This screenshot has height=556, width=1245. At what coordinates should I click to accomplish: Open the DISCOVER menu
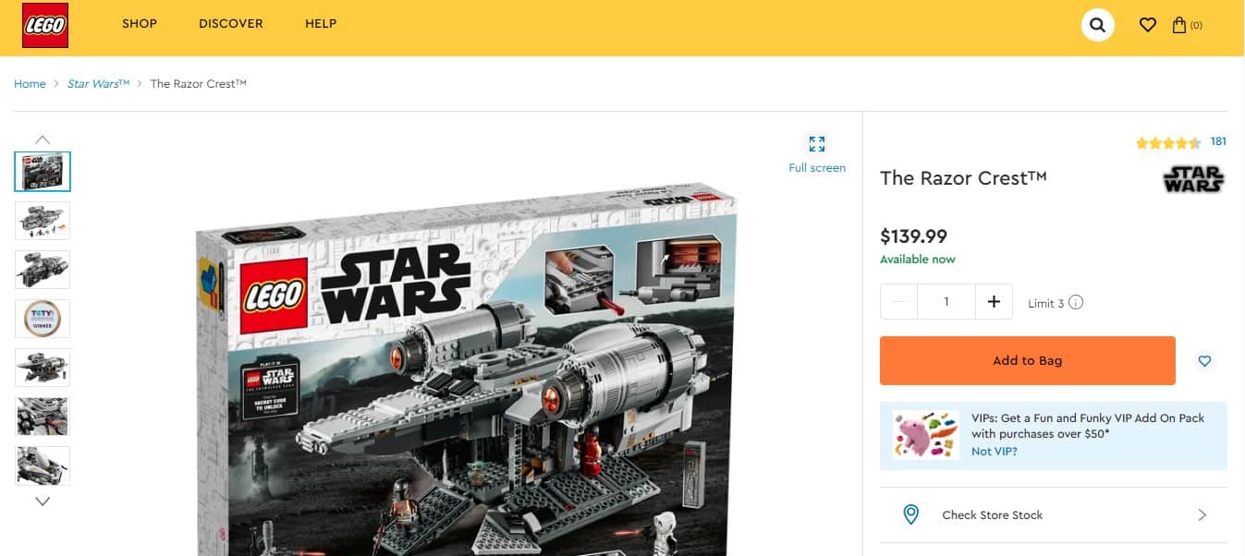(x=231, y=23)
